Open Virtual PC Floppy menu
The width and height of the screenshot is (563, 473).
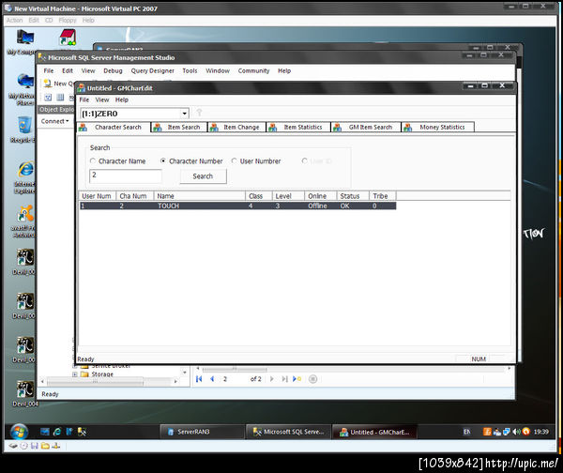point(68,20)
